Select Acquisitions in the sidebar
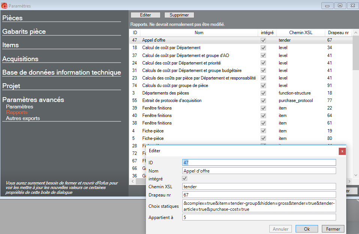359x234 pixels. point(20,59)
